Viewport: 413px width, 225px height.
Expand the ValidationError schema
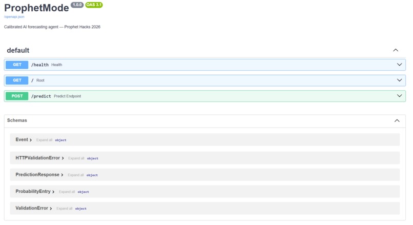pyautogui.click(x=33, y=208)
